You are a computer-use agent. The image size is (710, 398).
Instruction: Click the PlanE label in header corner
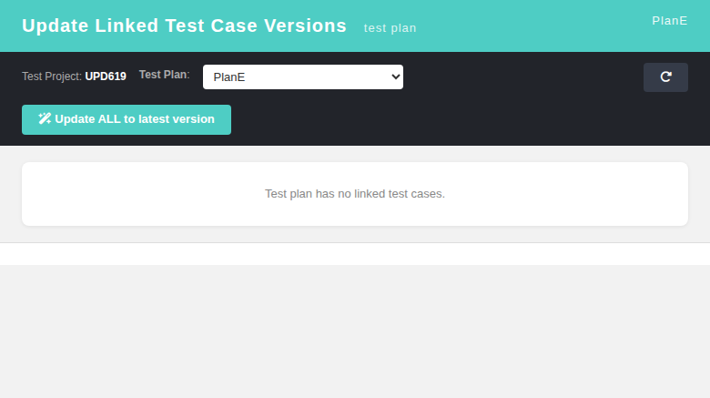(669, 21)
